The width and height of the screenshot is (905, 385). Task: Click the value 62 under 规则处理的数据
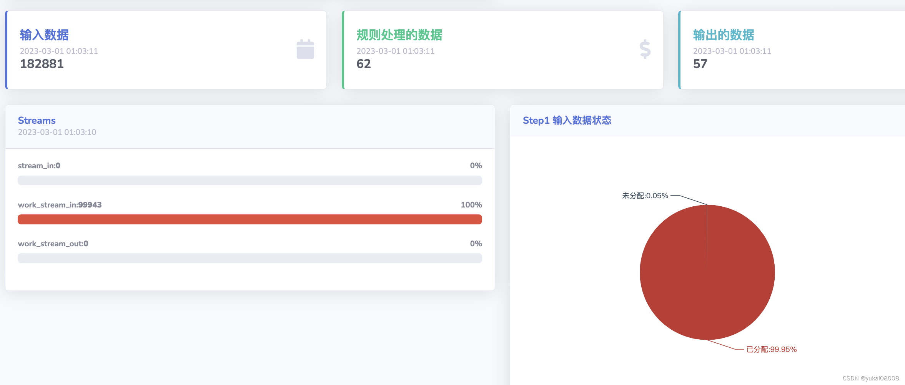[x=364, y=64]
